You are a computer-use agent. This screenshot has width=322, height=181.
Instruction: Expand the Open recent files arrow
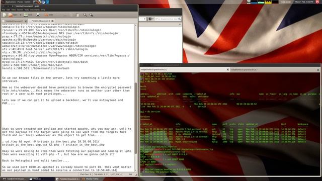click(x=20, y=15)
